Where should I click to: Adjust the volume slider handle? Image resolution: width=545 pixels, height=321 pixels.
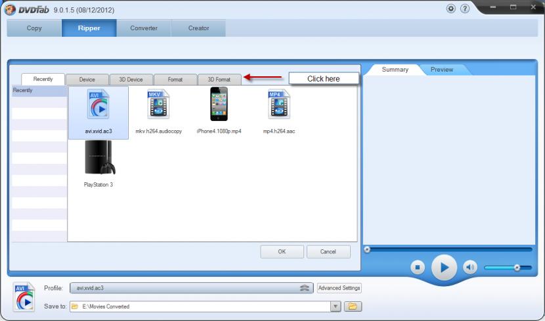coord(517,267)
